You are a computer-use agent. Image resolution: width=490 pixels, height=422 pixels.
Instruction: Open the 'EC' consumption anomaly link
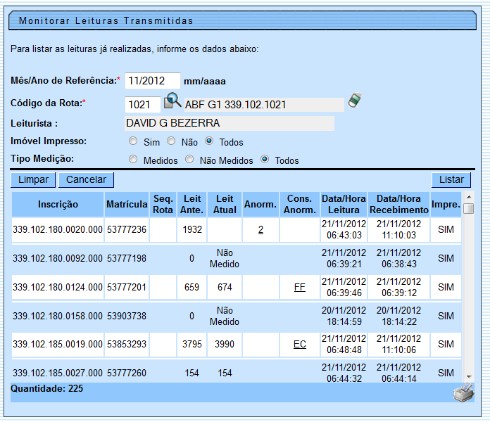[300, 345]
